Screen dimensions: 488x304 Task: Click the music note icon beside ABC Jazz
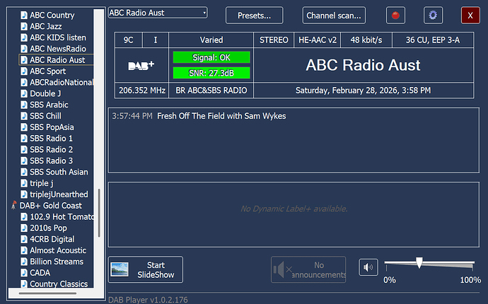(23, 26)
